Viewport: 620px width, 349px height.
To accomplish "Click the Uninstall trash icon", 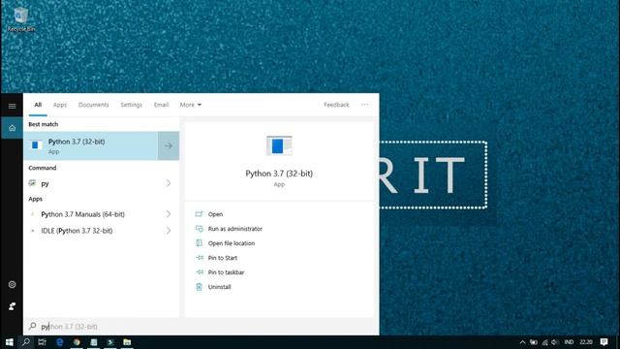I will point(199,287).
